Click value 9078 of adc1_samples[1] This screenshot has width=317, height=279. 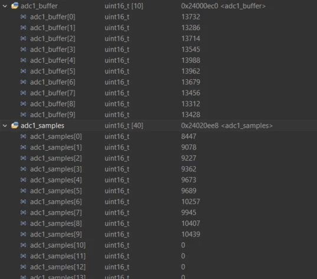click(x=189, y=147)
